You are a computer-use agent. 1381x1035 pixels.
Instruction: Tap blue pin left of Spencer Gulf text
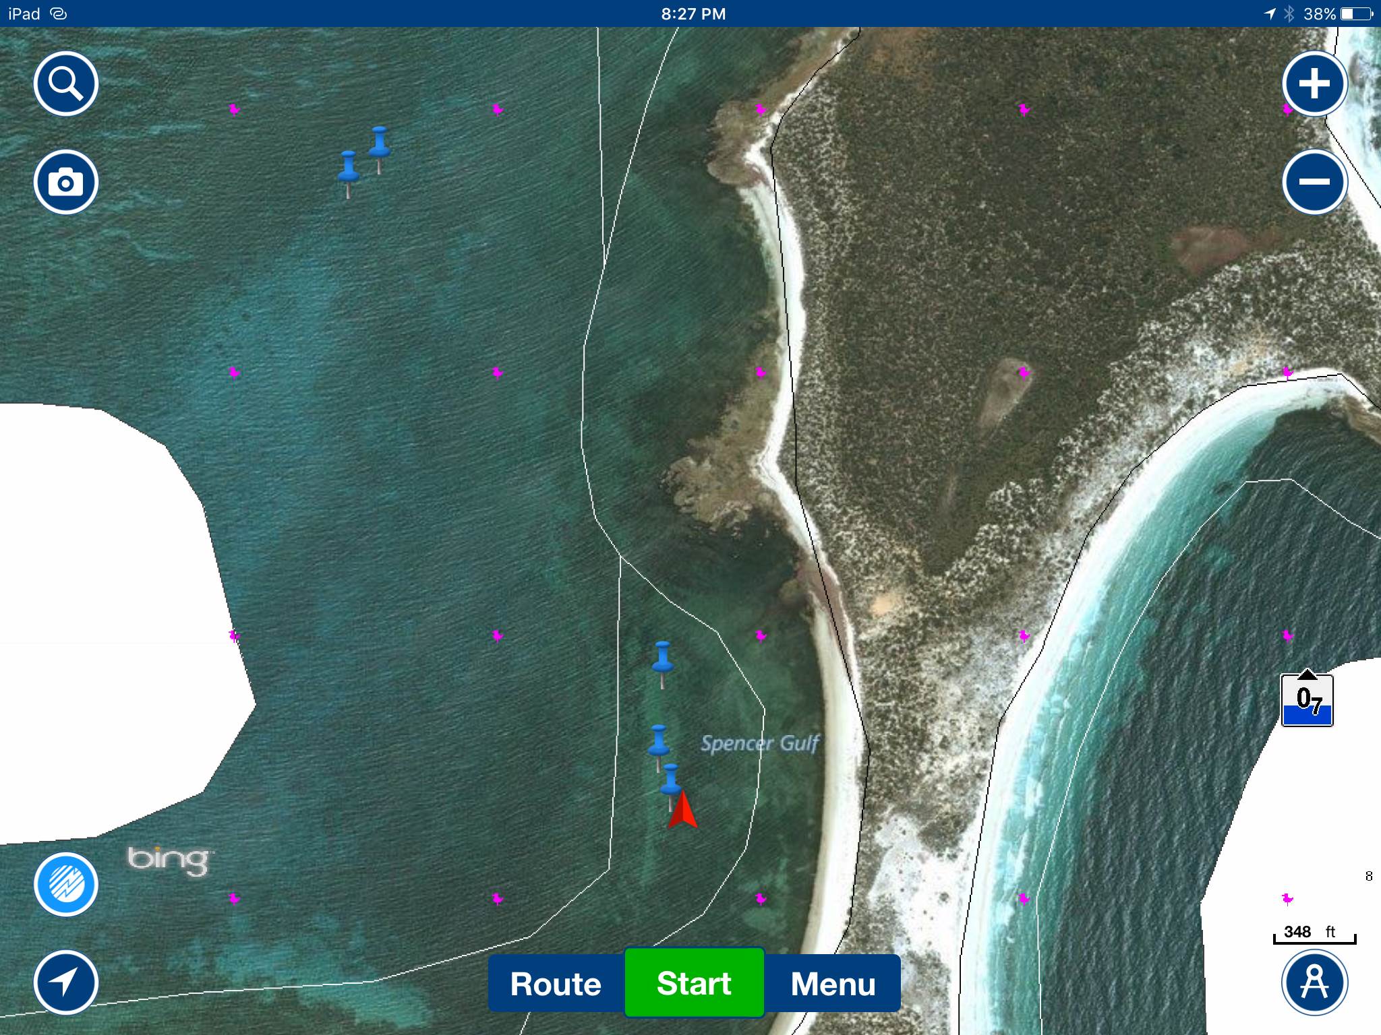(x=658, y=741)
